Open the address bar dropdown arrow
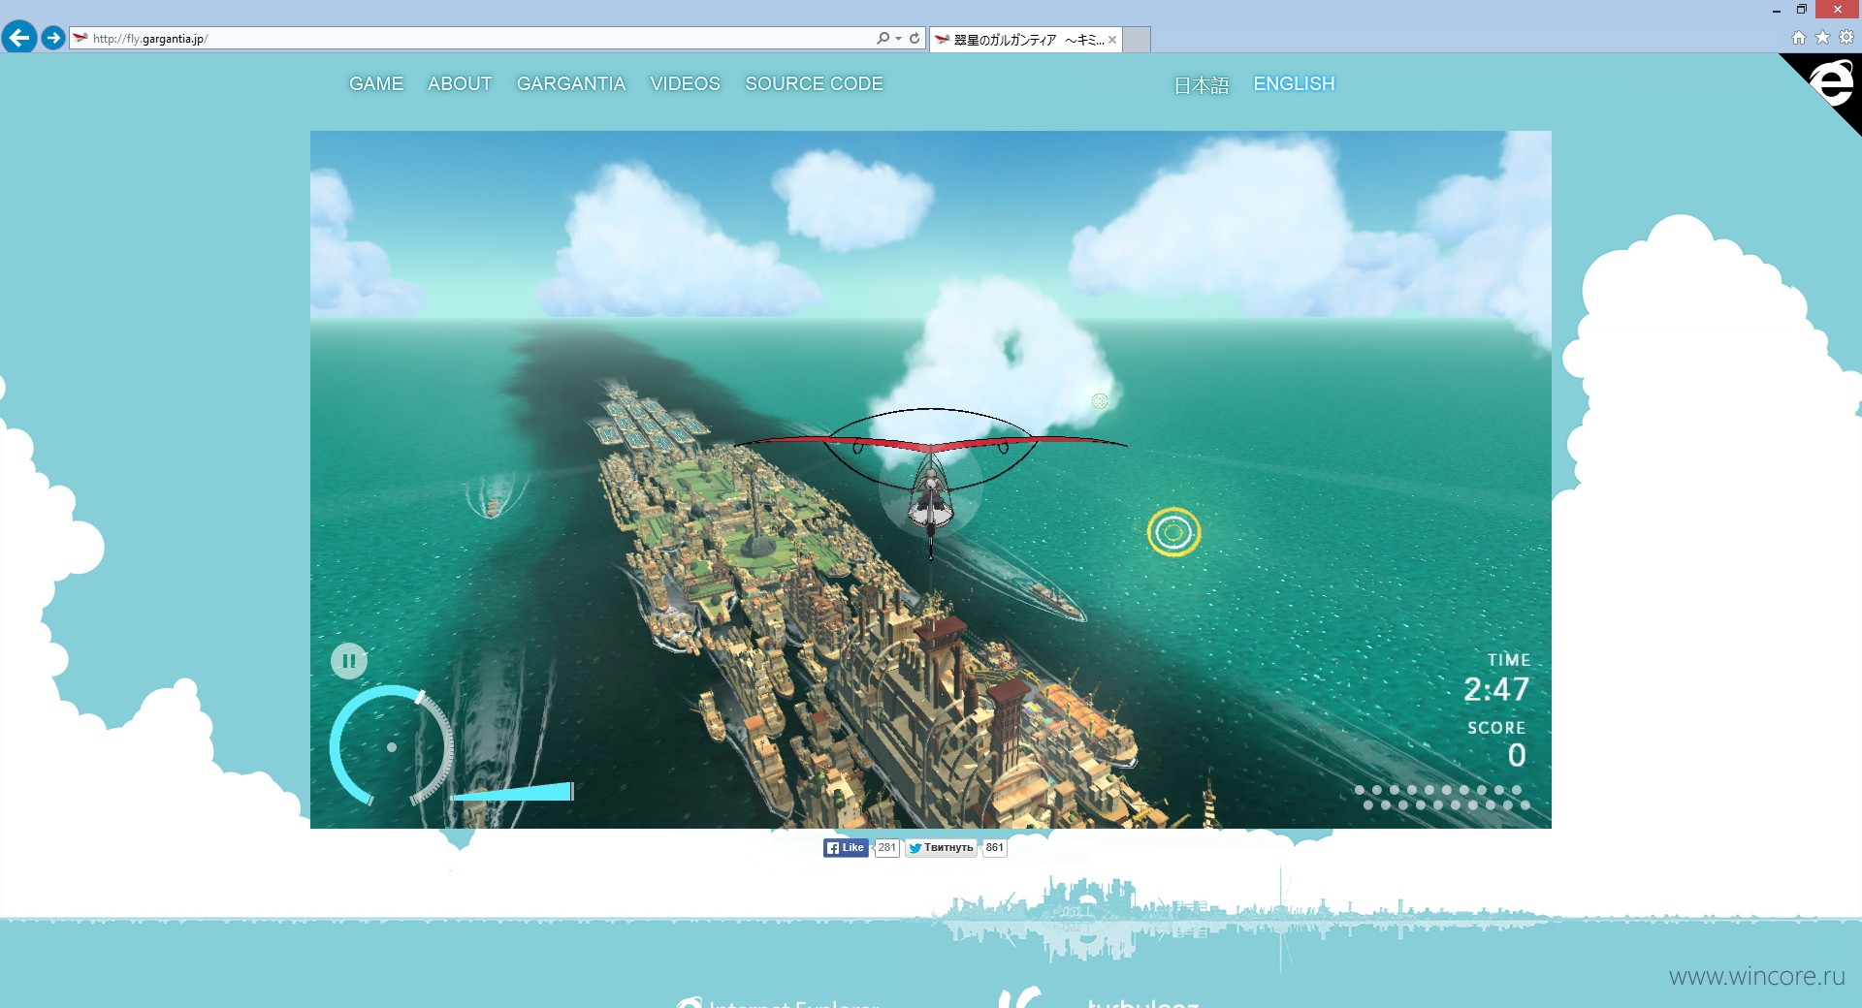The height and width of the screenshot is (1008, 1862). (899, 39)
